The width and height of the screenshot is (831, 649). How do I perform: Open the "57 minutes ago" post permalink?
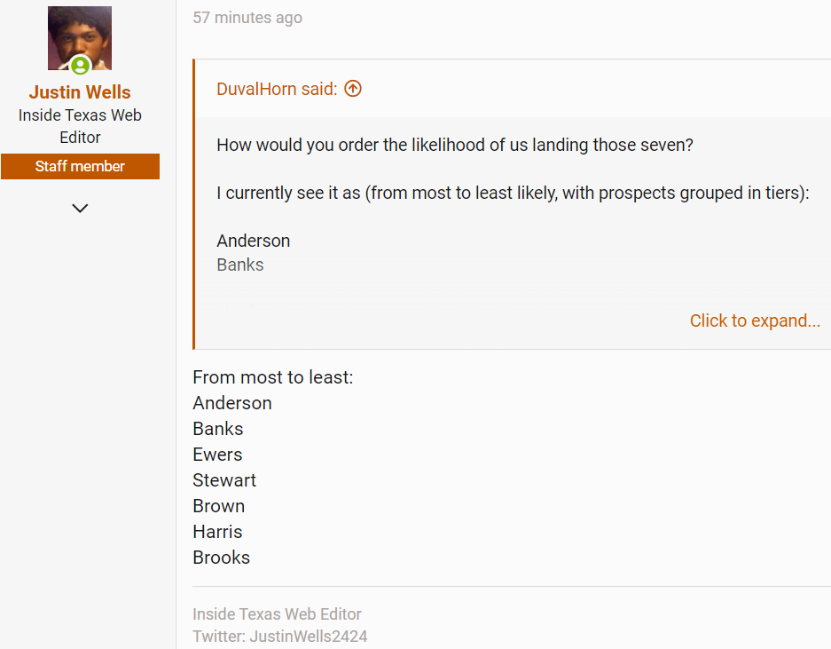click(247, 18)
